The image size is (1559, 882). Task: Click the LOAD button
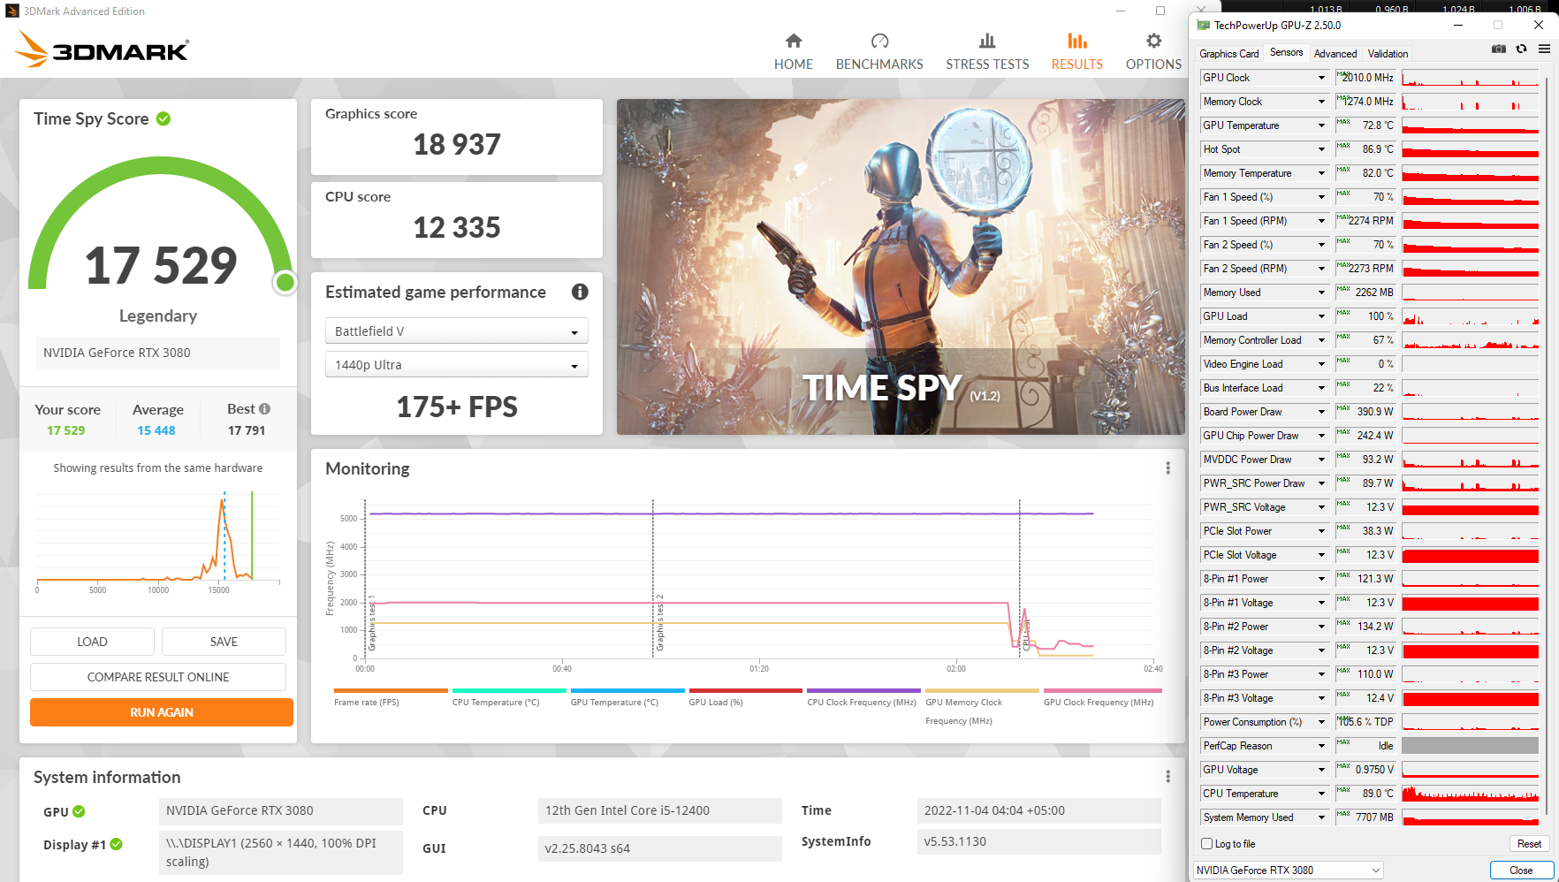pos(92,642)
